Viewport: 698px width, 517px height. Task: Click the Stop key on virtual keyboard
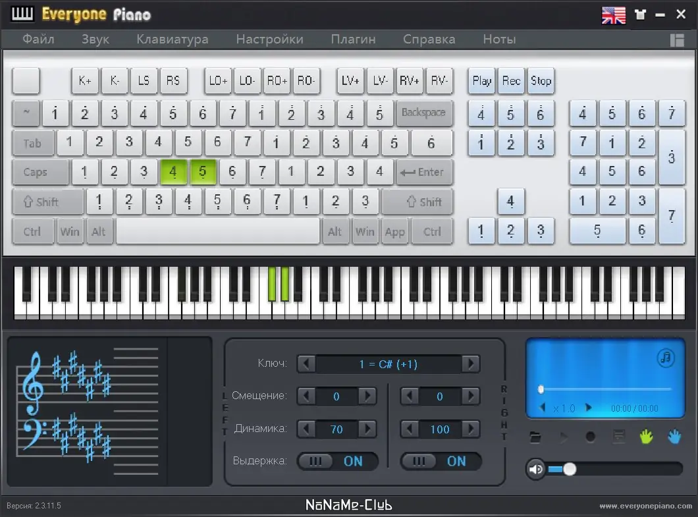coord(541,81)
